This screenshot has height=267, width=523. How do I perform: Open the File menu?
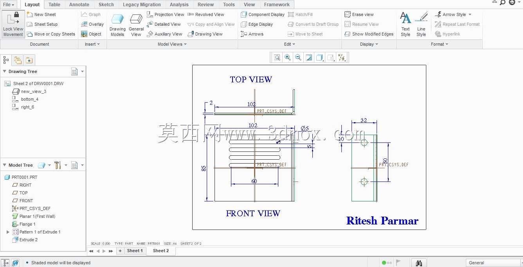pos(9,5)
